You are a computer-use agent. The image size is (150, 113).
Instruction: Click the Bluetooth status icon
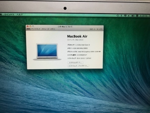(x=122, y=16)
